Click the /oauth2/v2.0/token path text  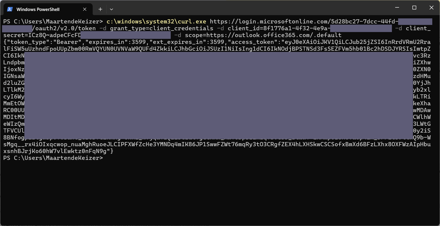[x=64, y=28]
